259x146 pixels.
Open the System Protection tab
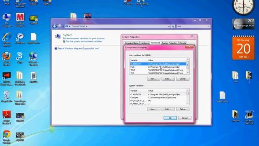[170, 43]
